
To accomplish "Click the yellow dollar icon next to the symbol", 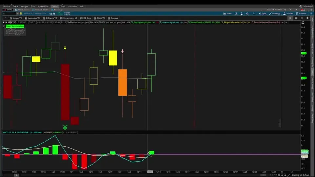I will (x=21, y=14).
